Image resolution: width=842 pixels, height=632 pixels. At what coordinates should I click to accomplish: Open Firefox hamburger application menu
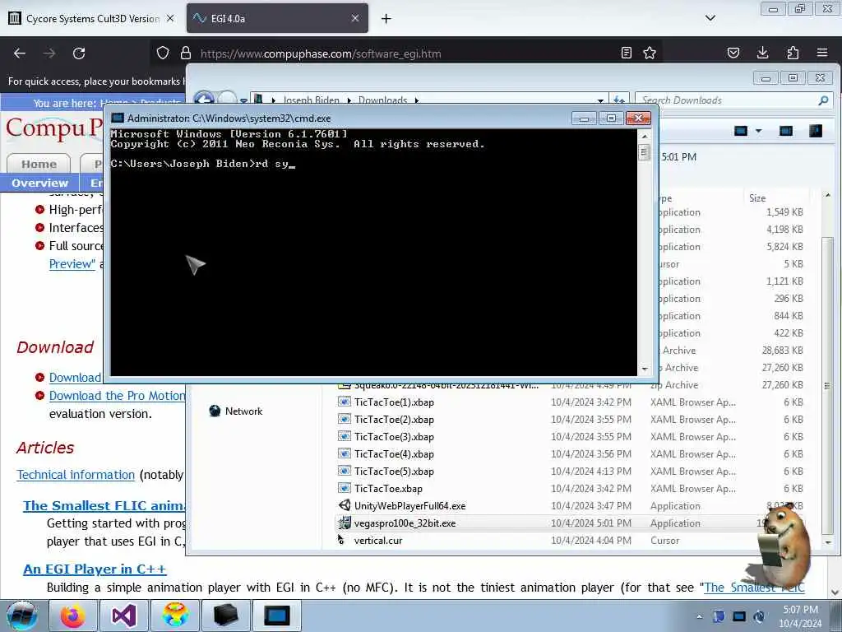822,53
